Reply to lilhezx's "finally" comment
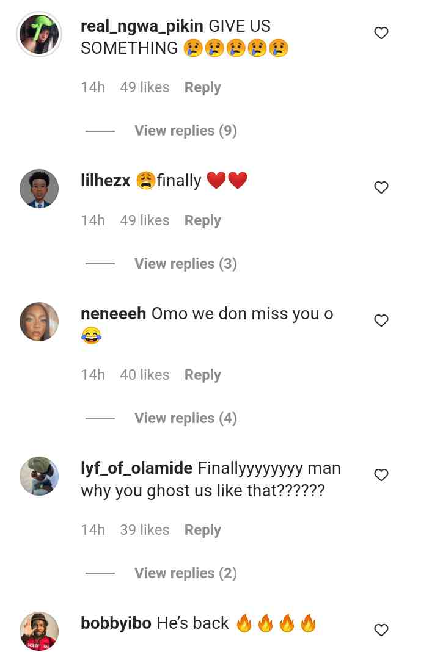This screenshot has height=652, width=440. pos(202,220)
